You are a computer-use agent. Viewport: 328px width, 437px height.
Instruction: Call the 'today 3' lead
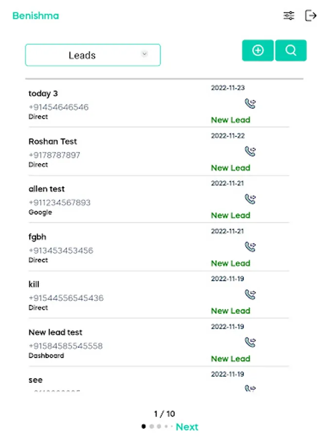click(x=250, y=103)
